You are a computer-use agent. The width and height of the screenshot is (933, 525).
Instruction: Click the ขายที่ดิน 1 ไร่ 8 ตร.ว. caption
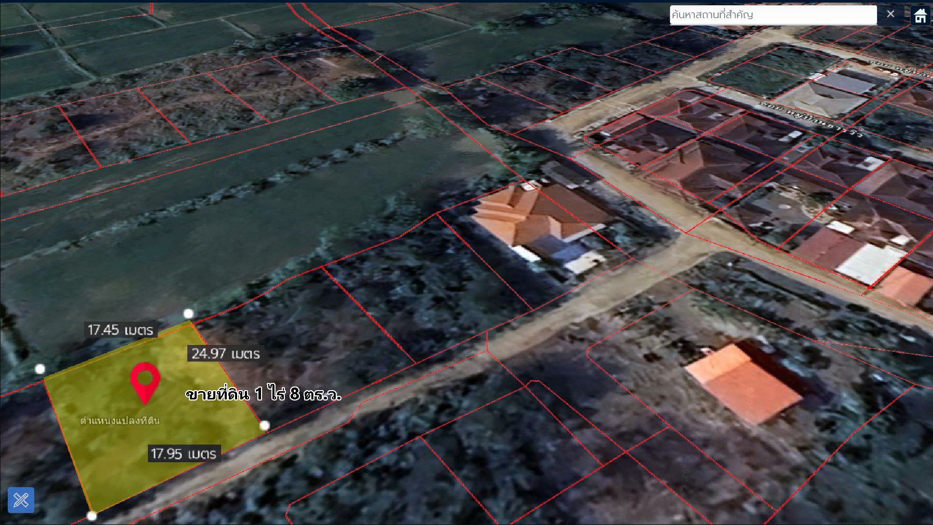(264, 394)
